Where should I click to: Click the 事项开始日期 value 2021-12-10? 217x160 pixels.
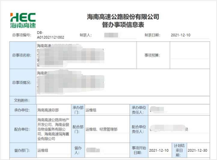click(x=158, y=150)
